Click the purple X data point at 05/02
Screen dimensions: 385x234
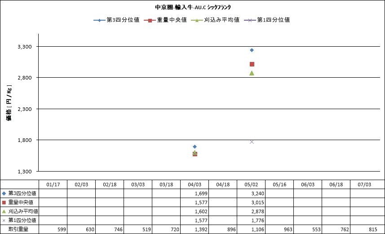[252, 141]
